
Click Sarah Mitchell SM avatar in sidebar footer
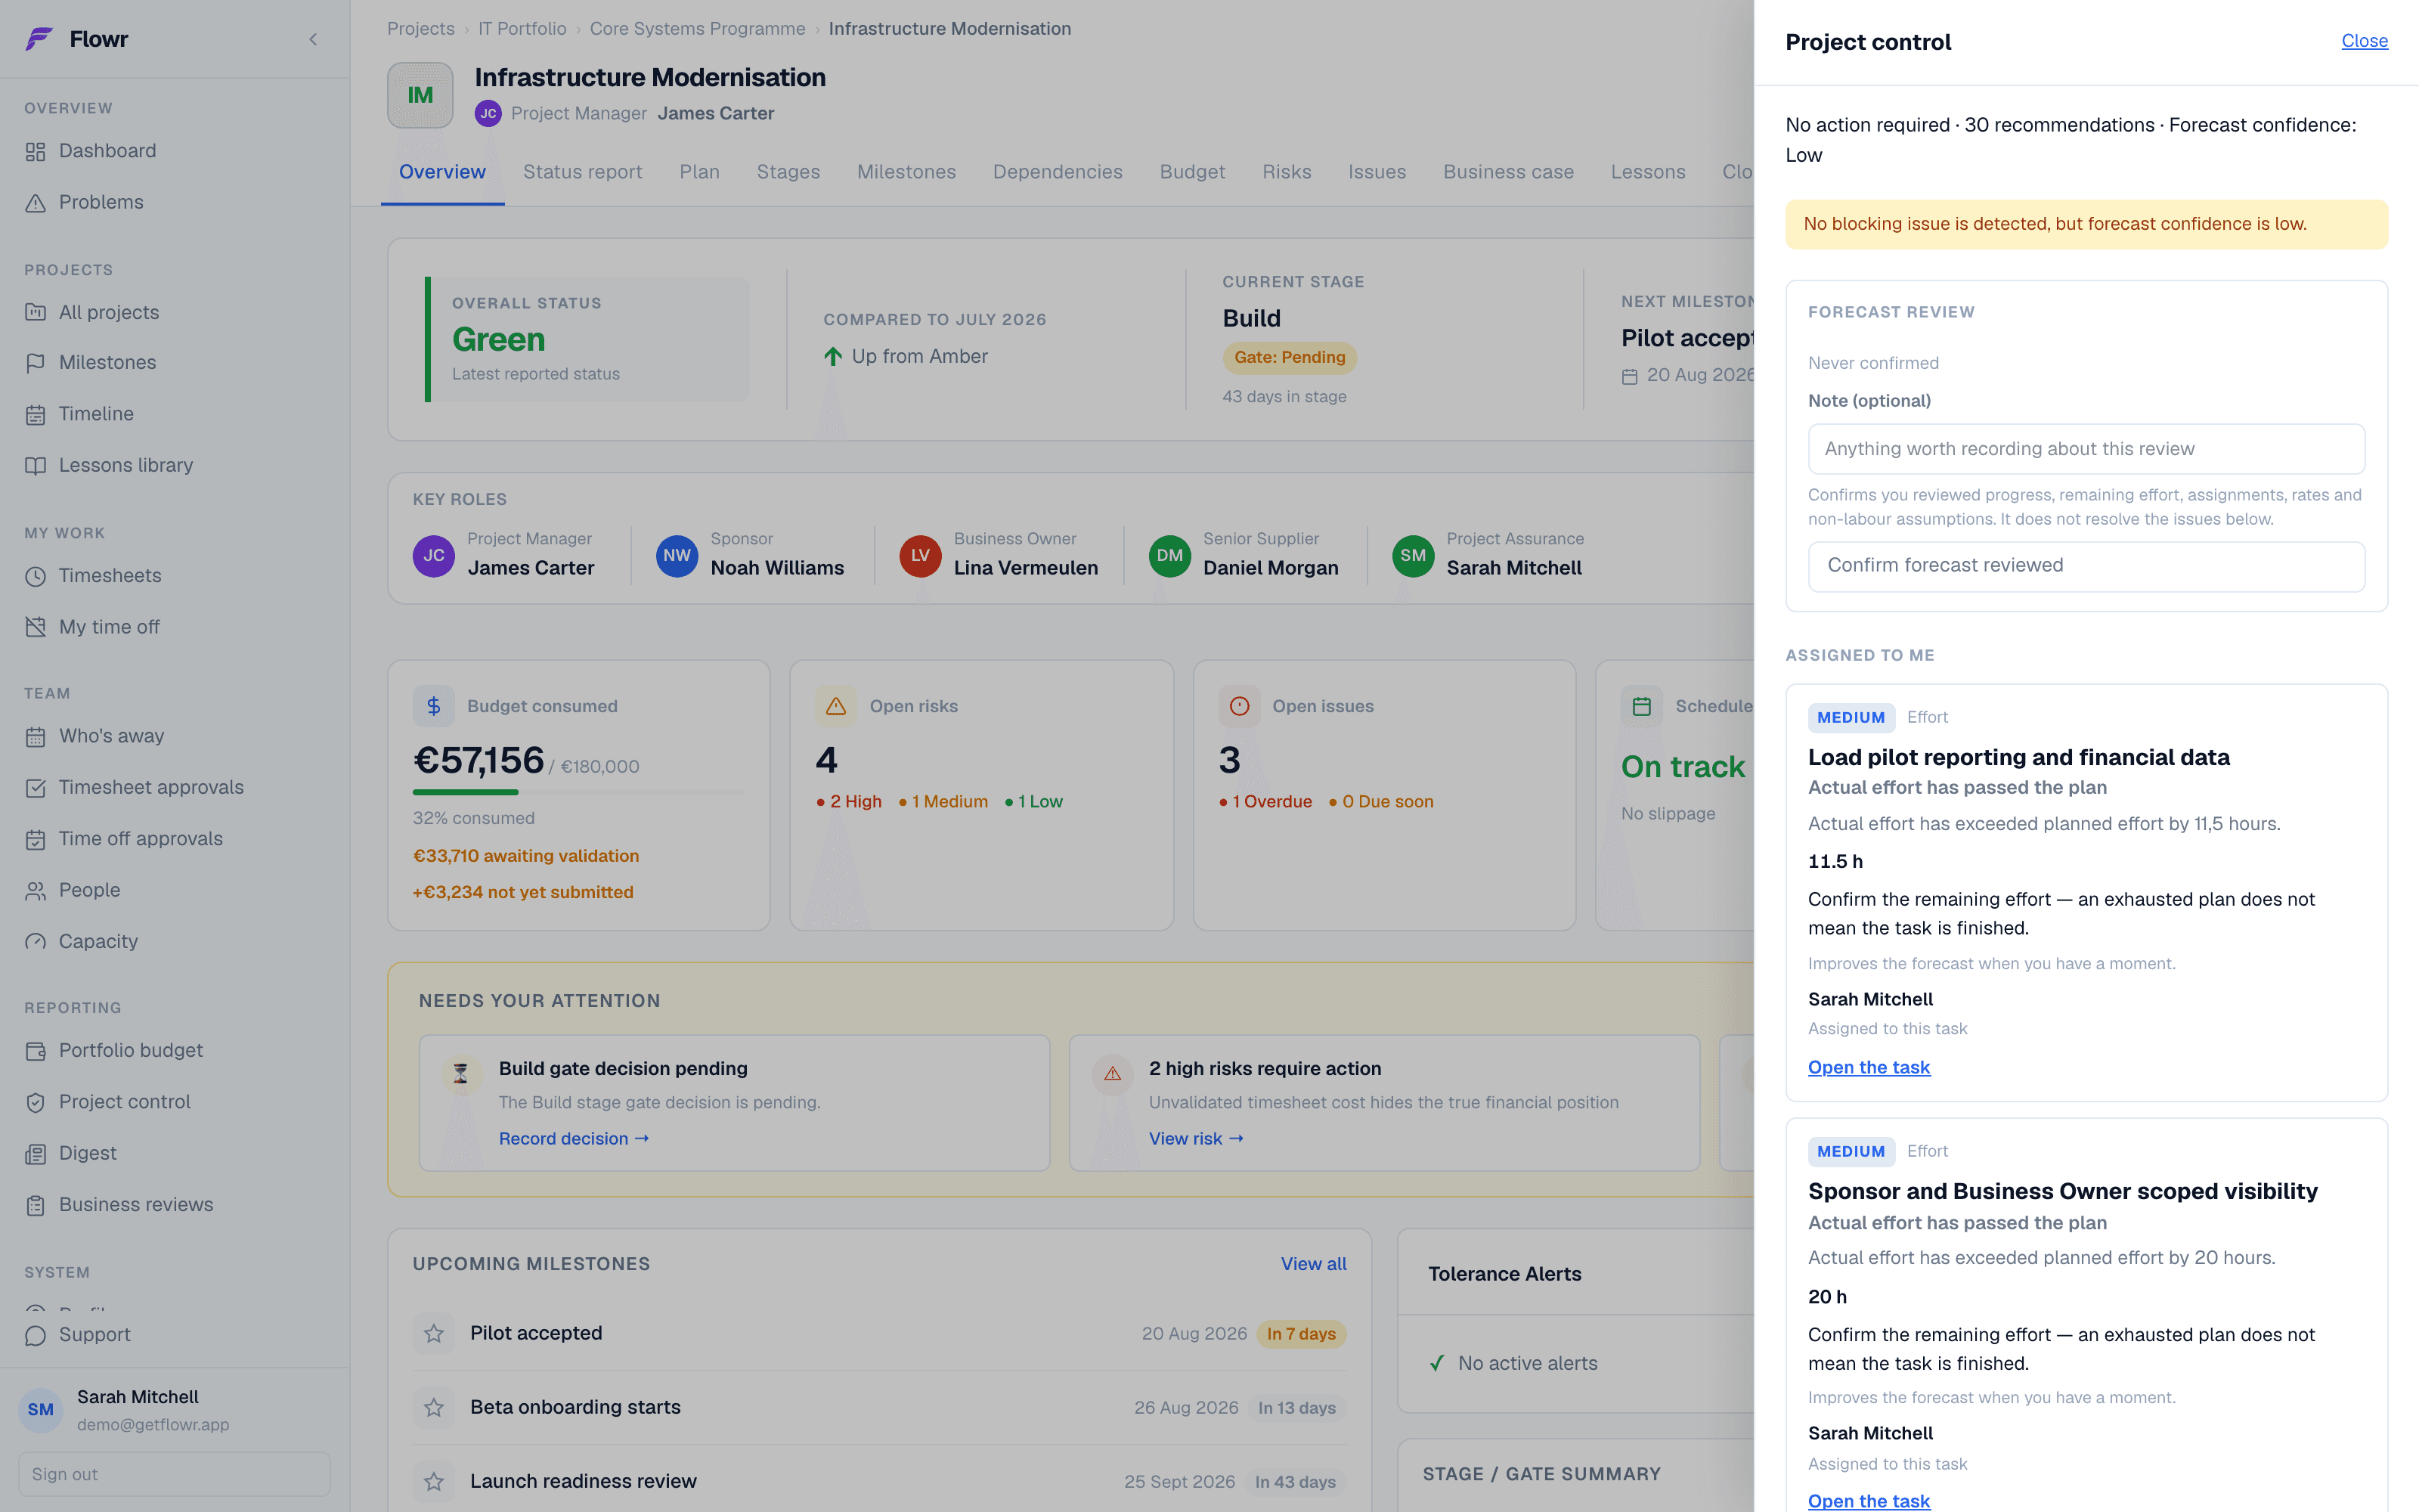(x=41, y=1410)
